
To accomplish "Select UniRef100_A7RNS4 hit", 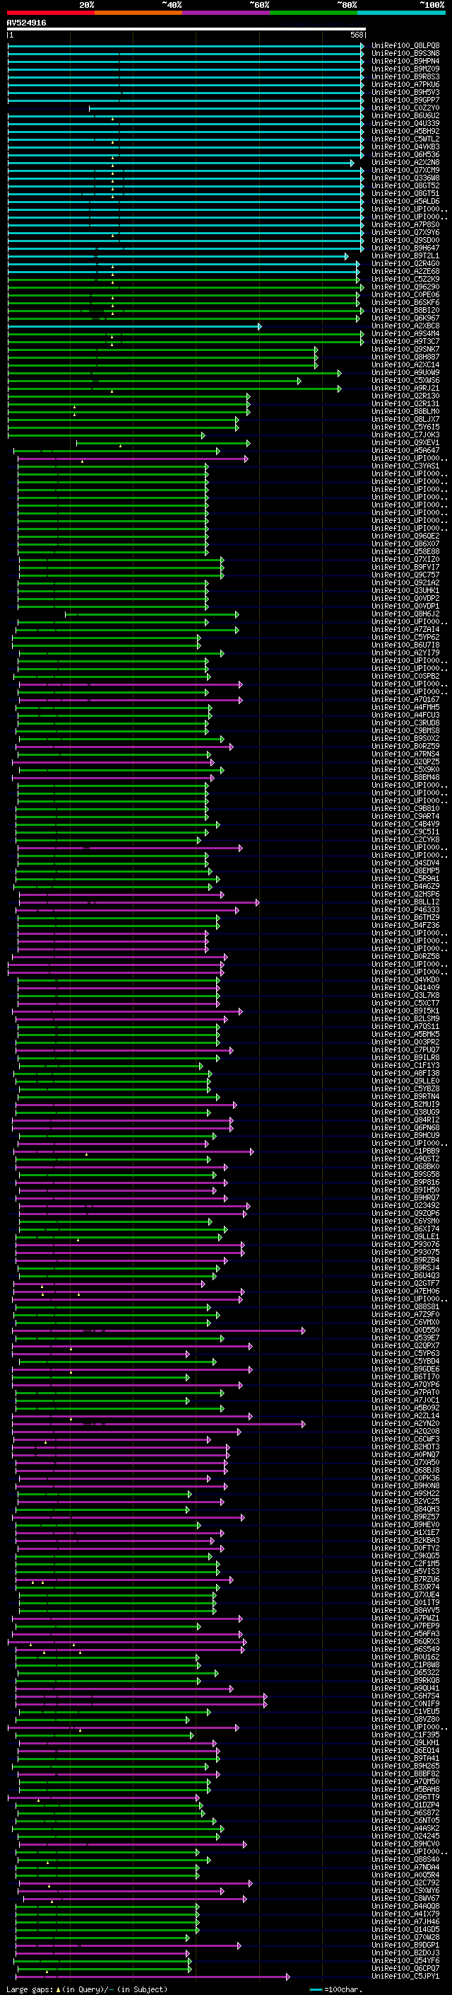I will coord(405,754).
